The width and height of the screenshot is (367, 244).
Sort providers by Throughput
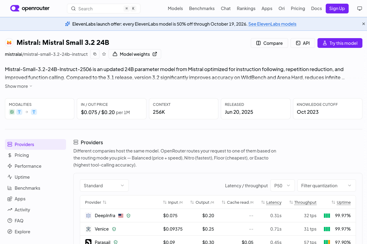click(x=303, y=202)
